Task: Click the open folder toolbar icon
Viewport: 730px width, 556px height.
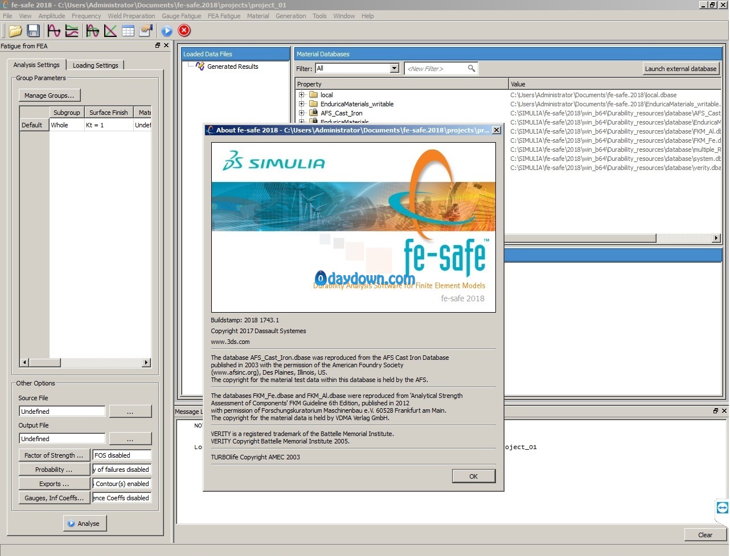Action: [x=15, y=31]
